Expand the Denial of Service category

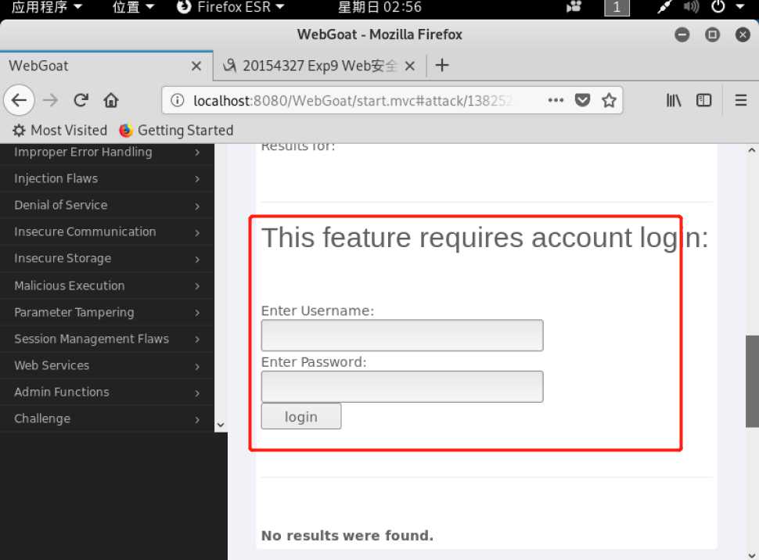(106, 205)
